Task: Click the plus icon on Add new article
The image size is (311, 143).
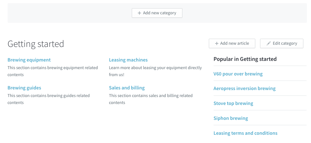Action: pos(217,43)
